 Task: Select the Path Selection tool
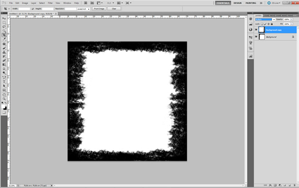[4, 86]
